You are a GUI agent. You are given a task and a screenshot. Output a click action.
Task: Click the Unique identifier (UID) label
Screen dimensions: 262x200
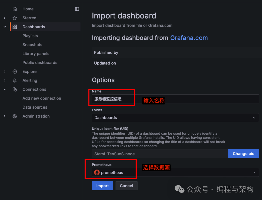[110, 128]
